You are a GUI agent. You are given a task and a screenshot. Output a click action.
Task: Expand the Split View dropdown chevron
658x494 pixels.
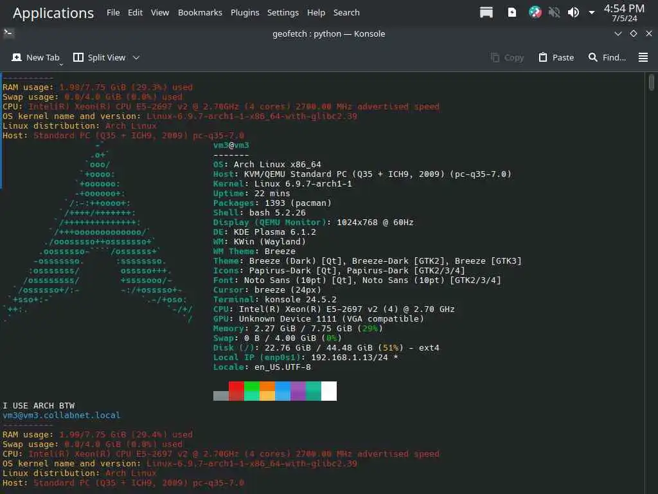[136, 57]
